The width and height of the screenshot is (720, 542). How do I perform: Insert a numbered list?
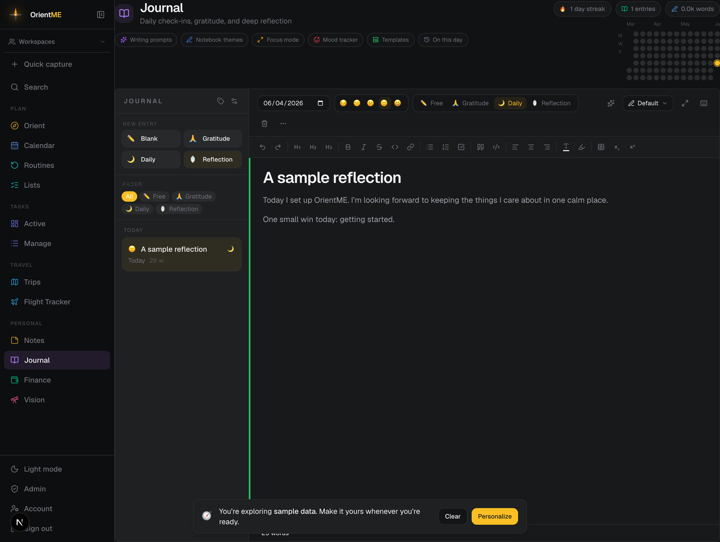tap(445, 147)
